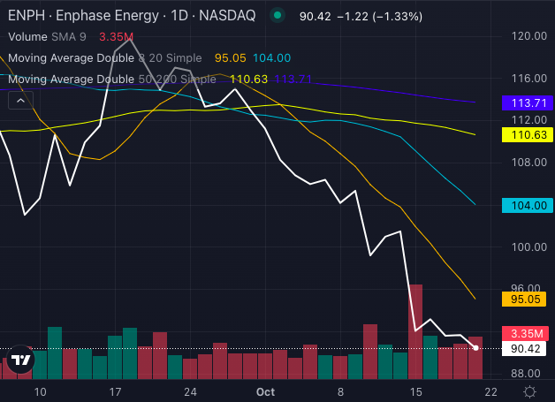This screenshot has height=402, width=555.
Task: Select Moving Average Double 8 20 legend
Action: (71, 57)
